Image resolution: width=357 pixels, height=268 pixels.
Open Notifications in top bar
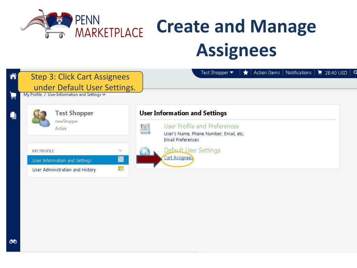pyautogui.click(x=298, y=73)
